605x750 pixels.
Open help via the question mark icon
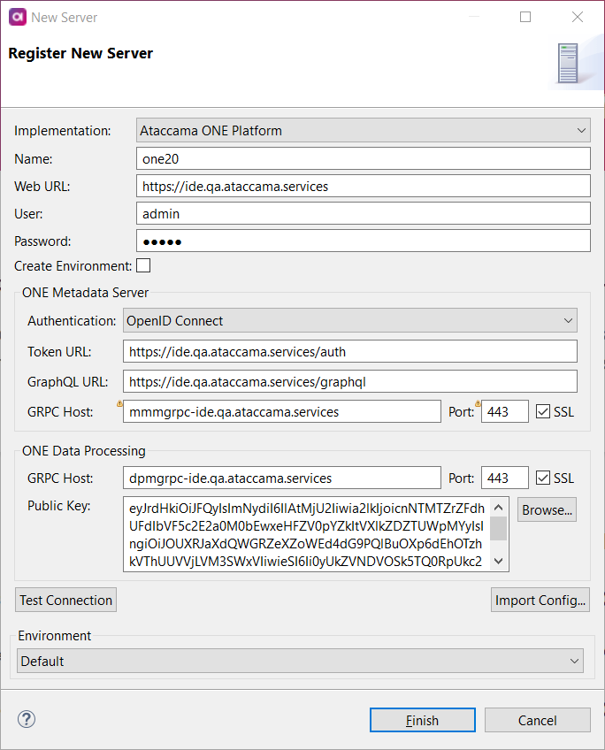click(x=26, y=720)
